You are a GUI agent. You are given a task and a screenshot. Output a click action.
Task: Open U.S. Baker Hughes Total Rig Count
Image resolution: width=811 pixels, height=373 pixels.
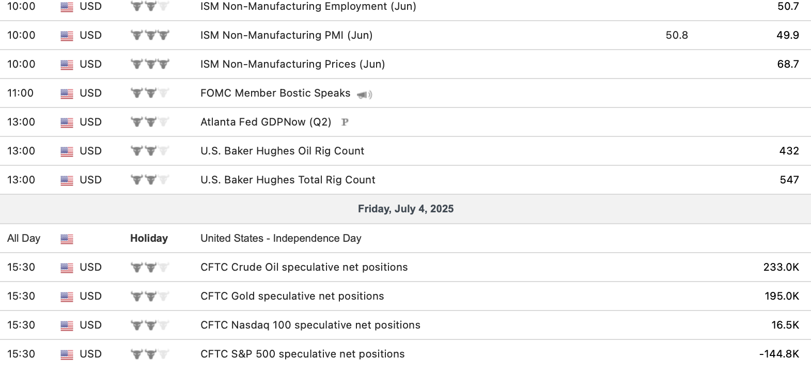[x=288, y=180]
